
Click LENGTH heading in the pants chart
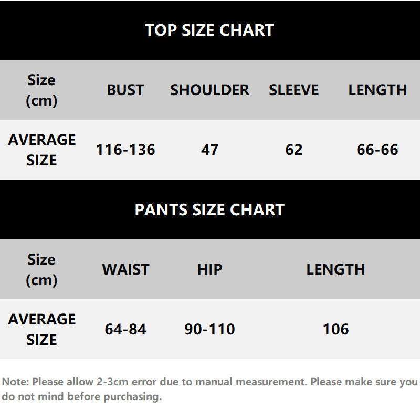point(335,269)
